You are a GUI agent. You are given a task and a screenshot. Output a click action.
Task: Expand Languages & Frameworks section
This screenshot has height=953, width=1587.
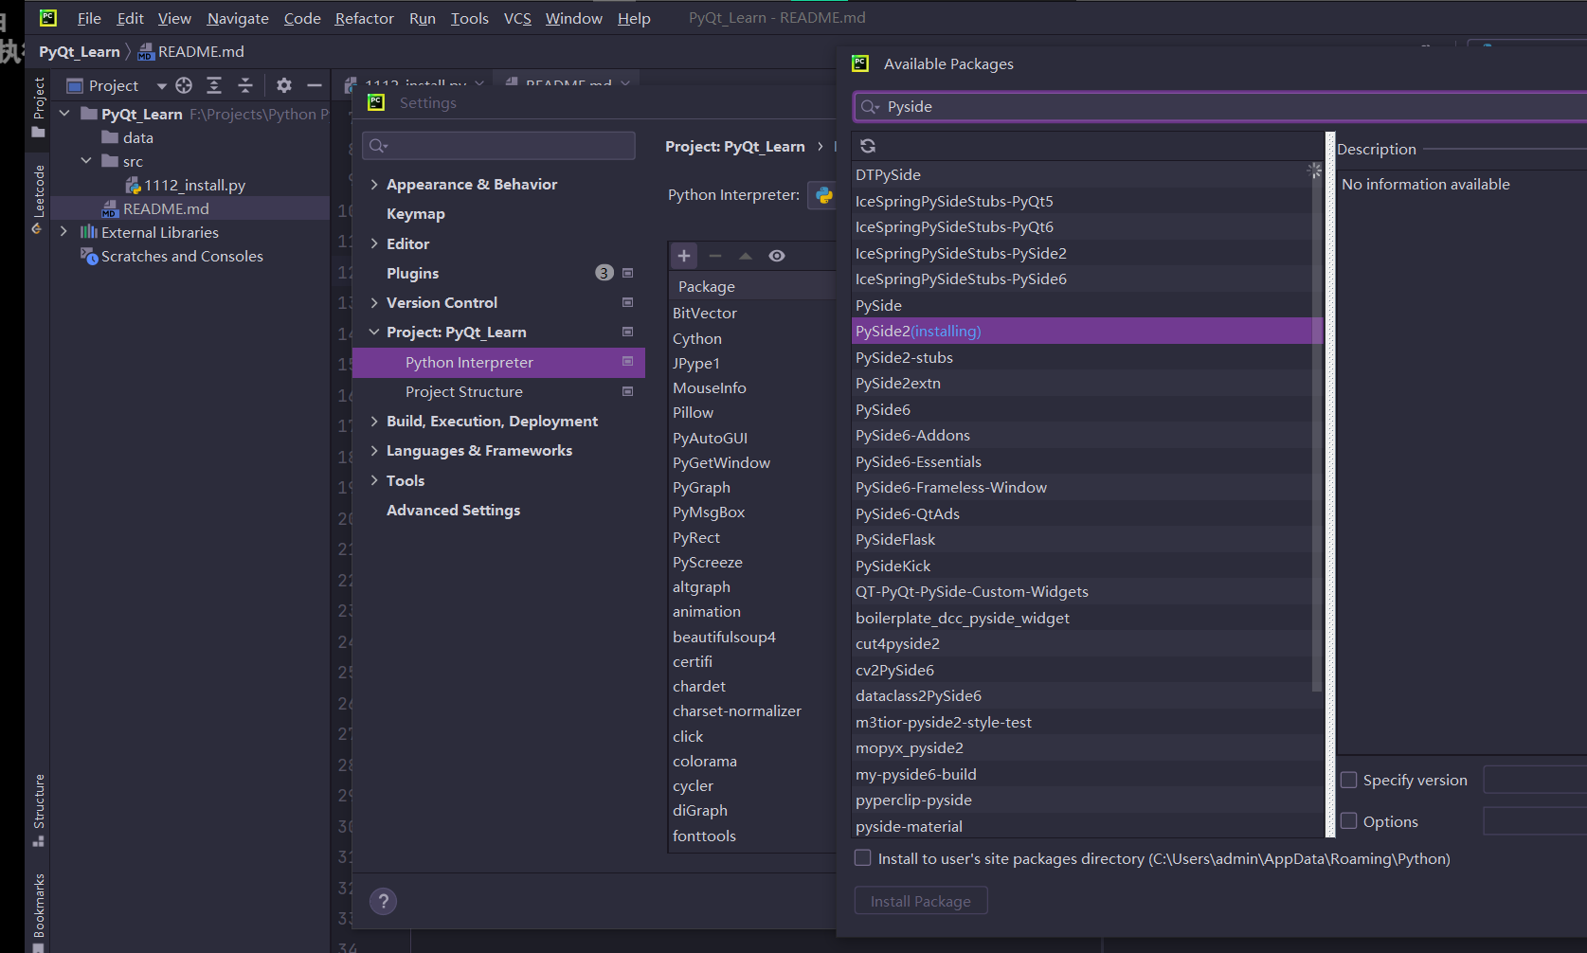[x=374, y=451]
